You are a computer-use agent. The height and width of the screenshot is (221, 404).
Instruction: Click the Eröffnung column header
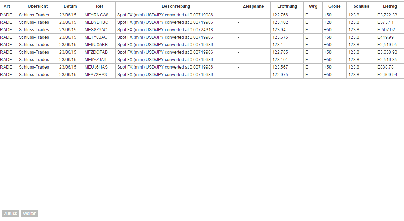click(x=287, y=6)
